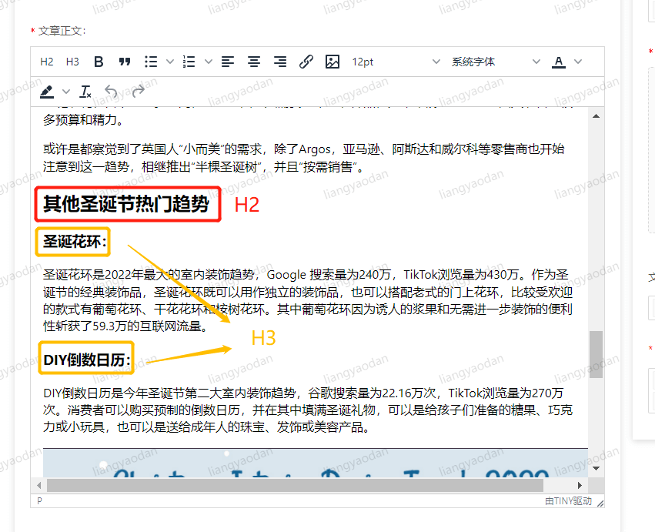
Task: Align text to the right
Action: coord(280,62)
